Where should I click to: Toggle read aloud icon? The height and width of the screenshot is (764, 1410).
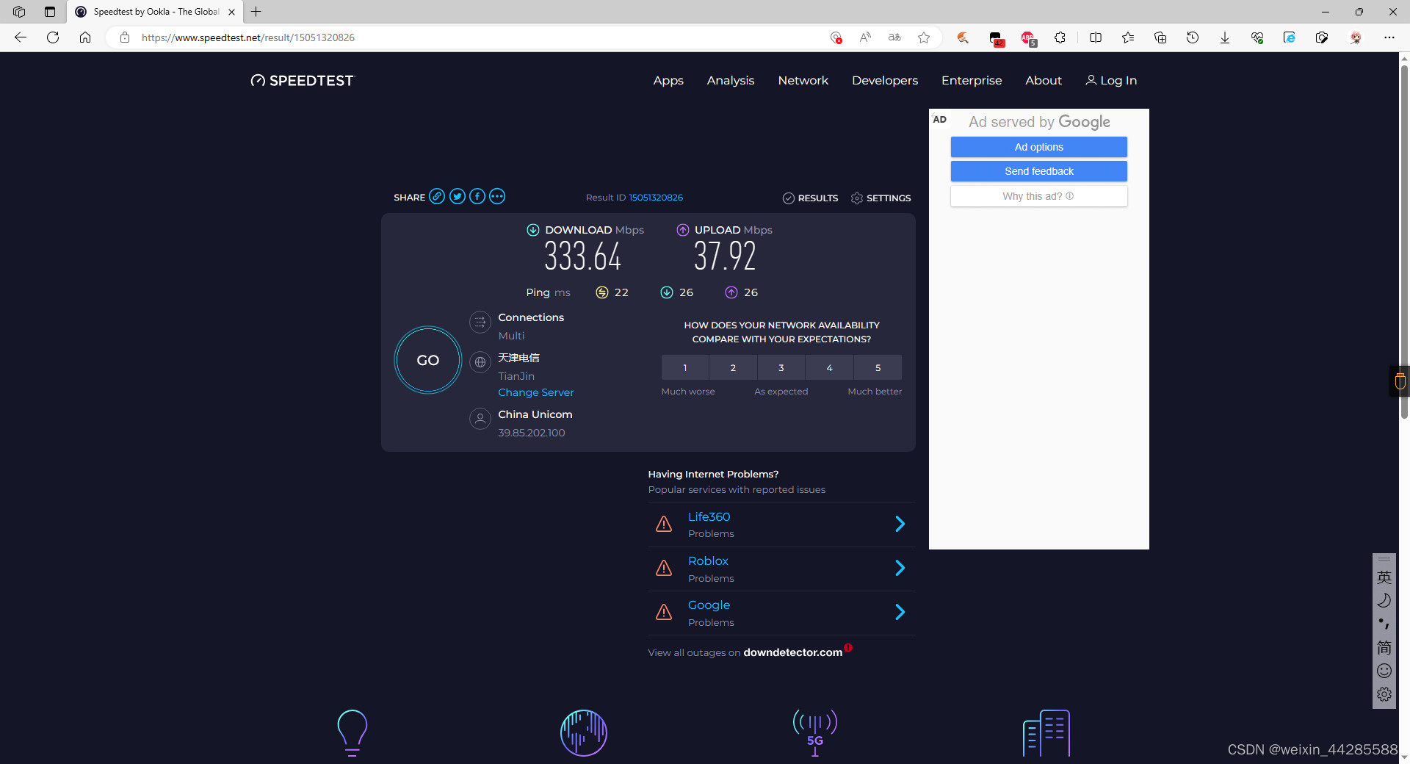[865, 37]
